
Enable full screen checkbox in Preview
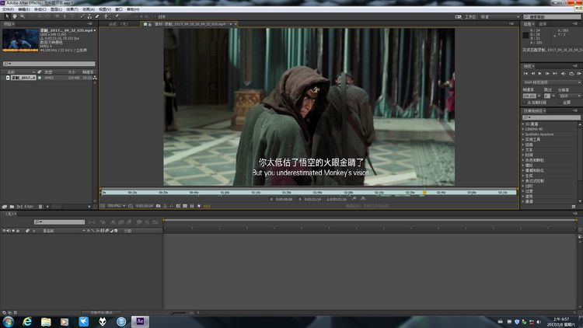pyautogui.click(x=560, y=103)
